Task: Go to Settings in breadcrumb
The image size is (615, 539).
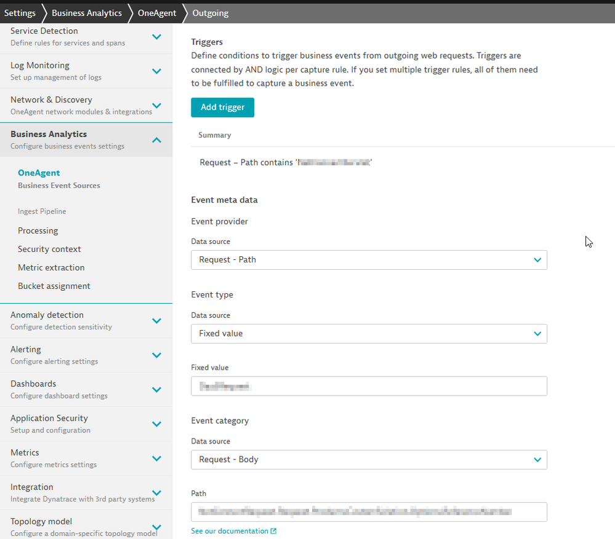Action: [20, 13]
